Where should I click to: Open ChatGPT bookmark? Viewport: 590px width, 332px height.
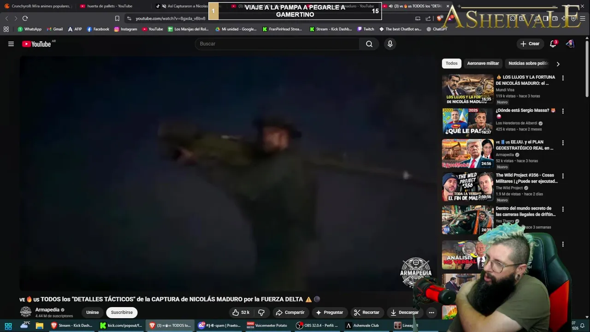click(x=437, y=29)
